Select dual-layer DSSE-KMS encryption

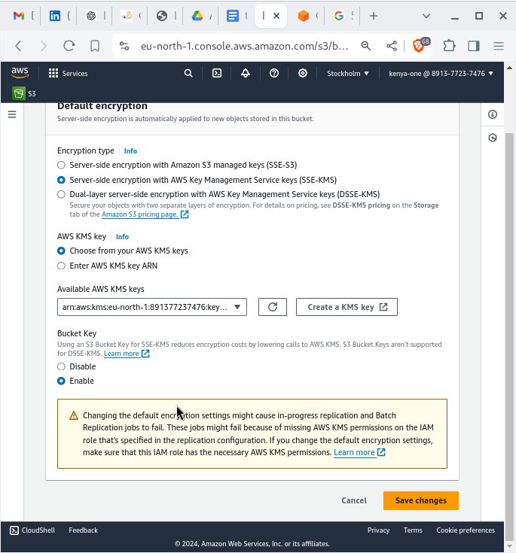(61, 194)
